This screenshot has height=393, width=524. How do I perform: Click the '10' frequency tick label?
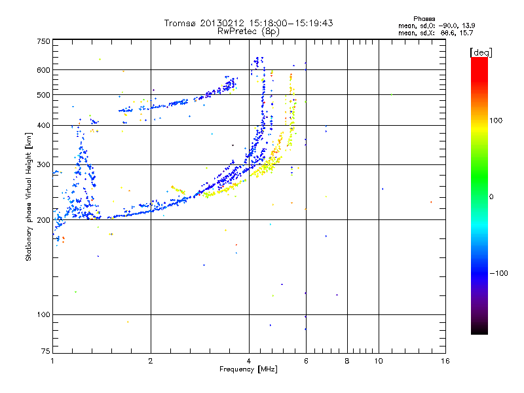[x=379, y=361]
